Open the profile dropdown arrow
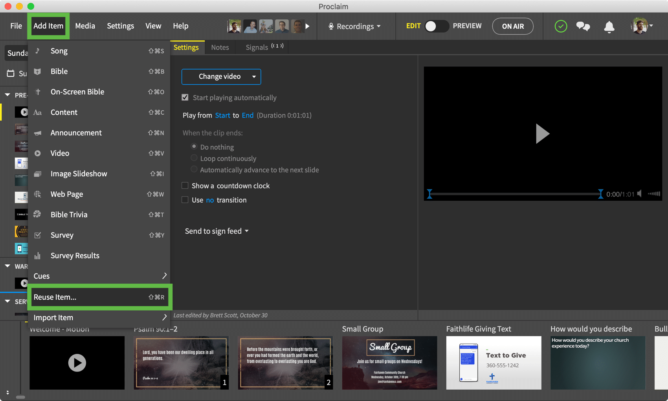 (651, 26)
